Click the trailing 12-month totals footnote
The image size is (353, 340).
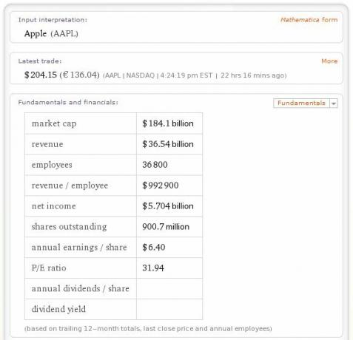(x=148, y=329)
